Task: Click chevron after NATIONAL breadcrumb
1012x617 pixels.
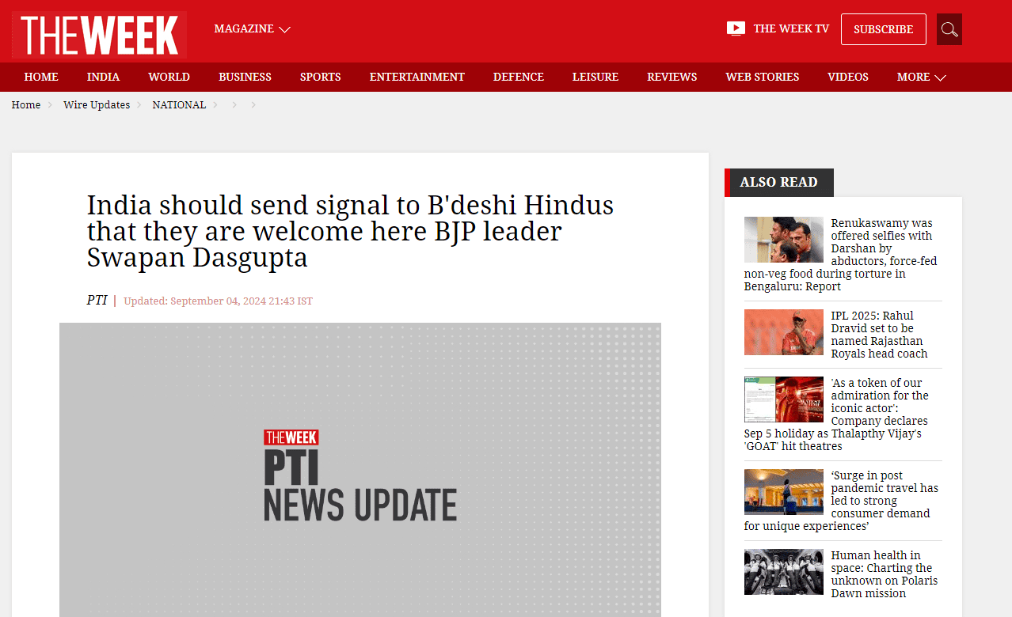Action: pos(215,104)
